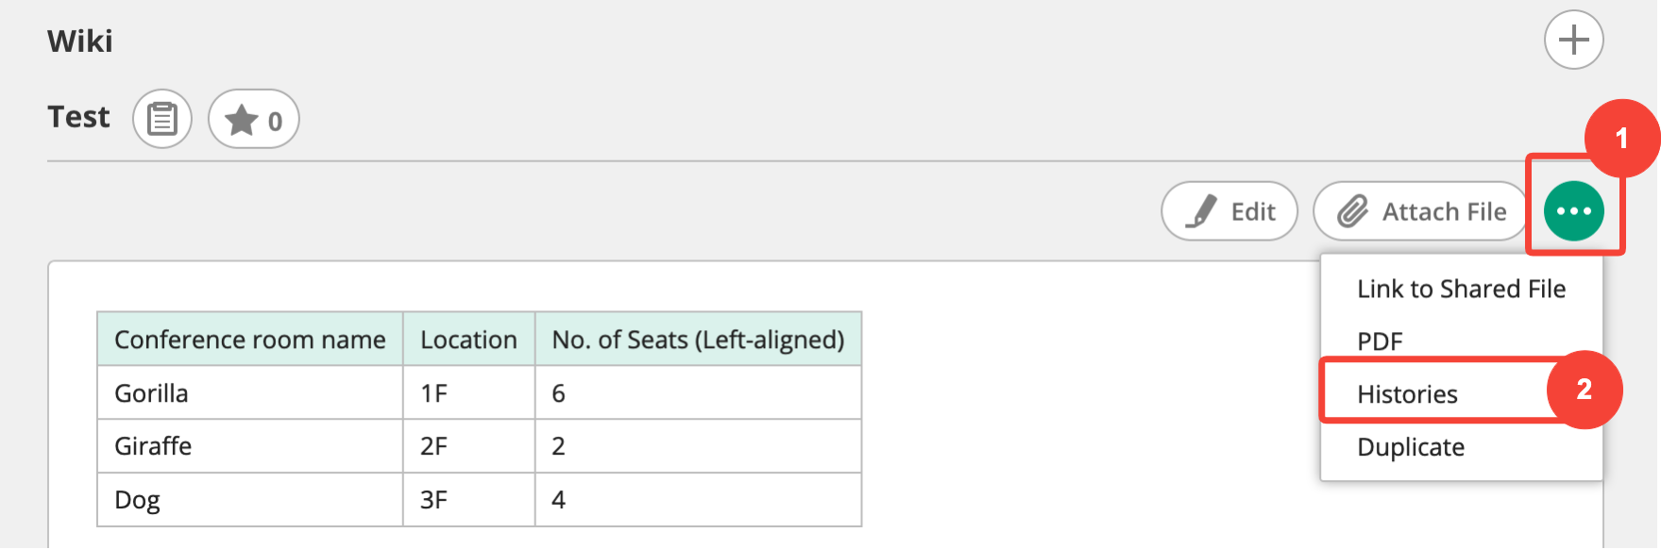Click the No. of Seats header cell
1661x549 pixels.
pyautogui.click(x=698, y=340)
